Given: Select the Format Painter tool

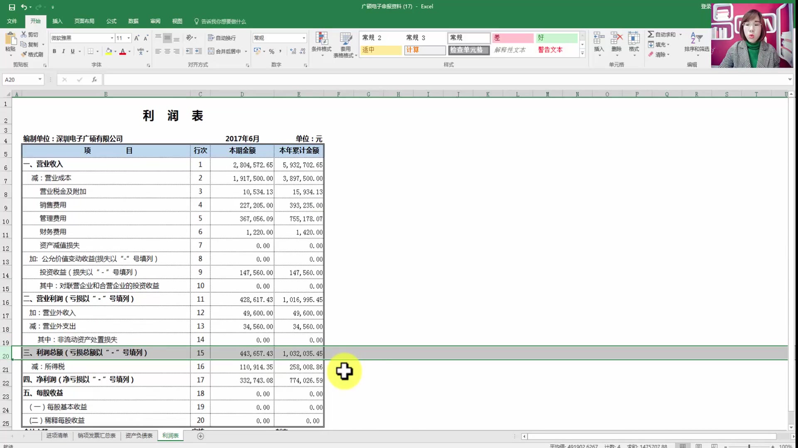Looking at the screenshot, I should (32, 54).
